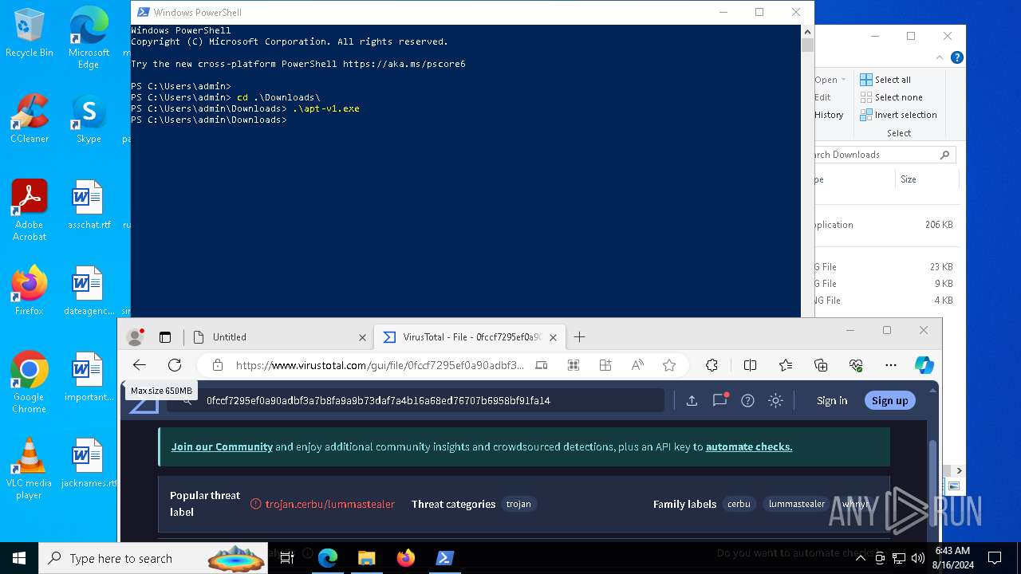1021x574 pixels.
Task: Open Edge Settings and more ellipsis
Action: pos(891,365)
